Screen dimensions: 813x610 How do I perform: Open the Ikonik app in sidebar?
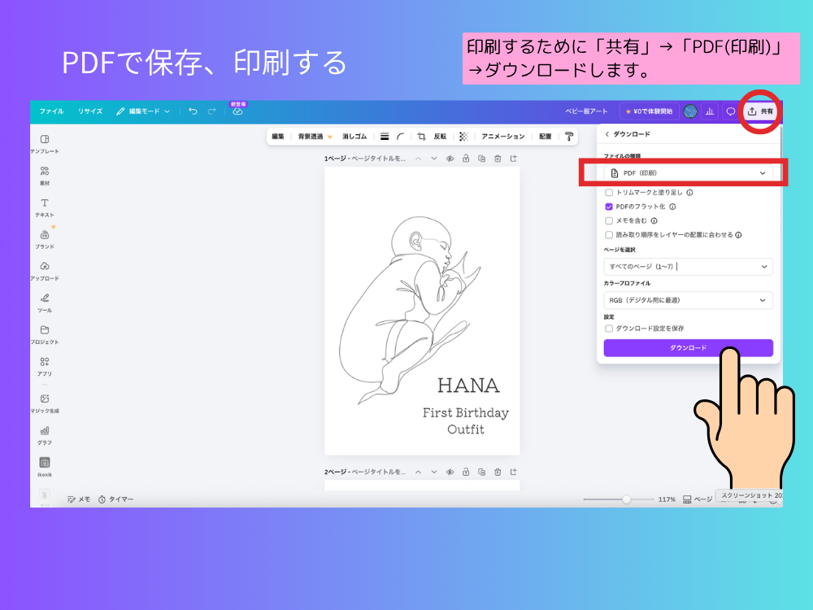point(45,466)
